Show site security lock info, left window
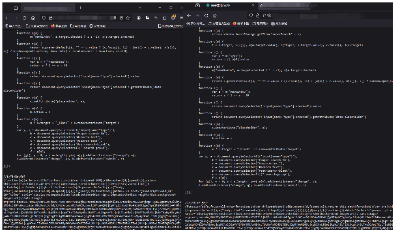The image size is (400, 230). 51,18
